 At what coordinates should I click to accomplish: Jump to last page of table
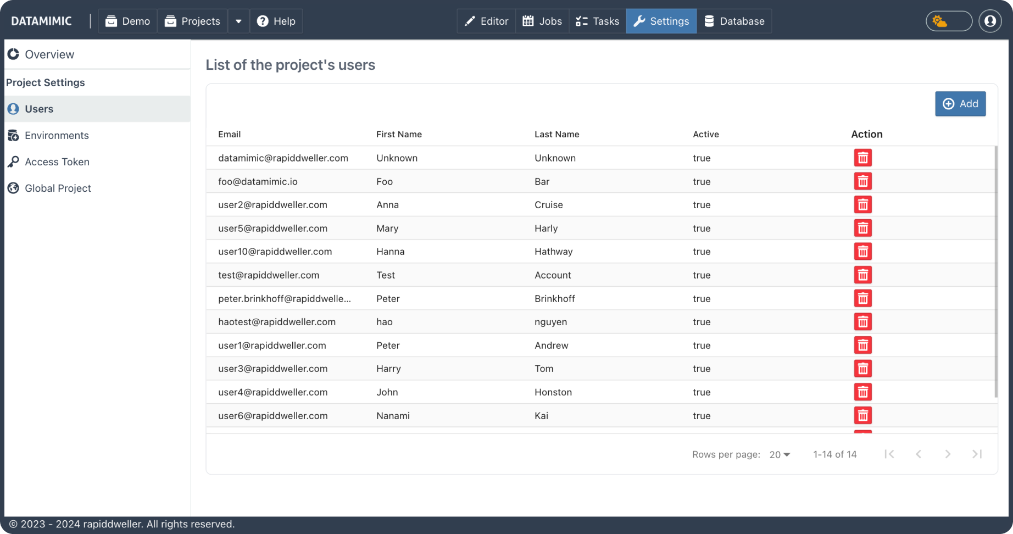click(x=977, y=454)
